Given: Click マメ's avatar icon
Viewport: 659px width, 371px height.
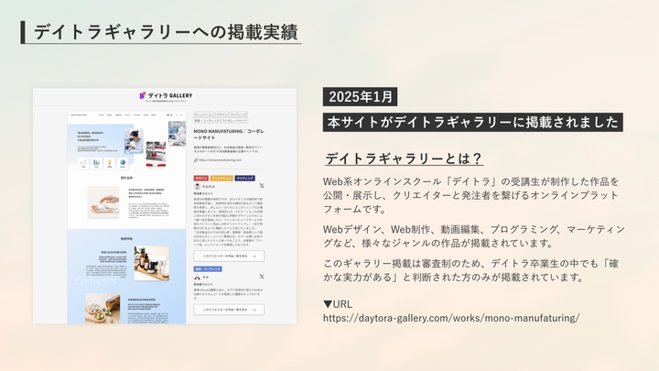Looking at the screenshot, I should [197, 277].
